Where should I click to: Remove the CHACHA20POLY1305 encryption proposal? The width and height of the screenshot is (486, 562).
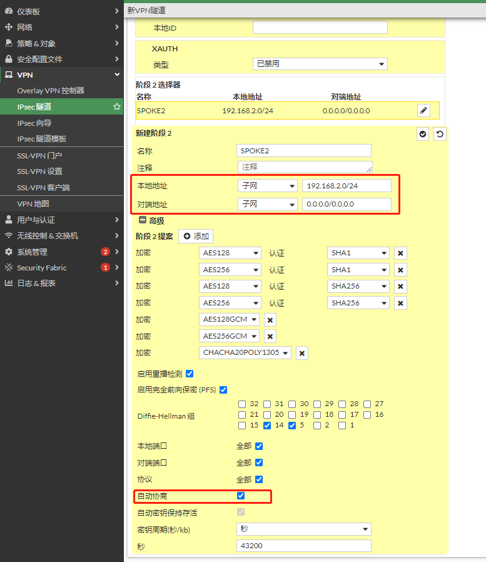click(301, 353)
